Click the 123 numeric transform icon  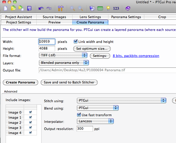point(116,8)
